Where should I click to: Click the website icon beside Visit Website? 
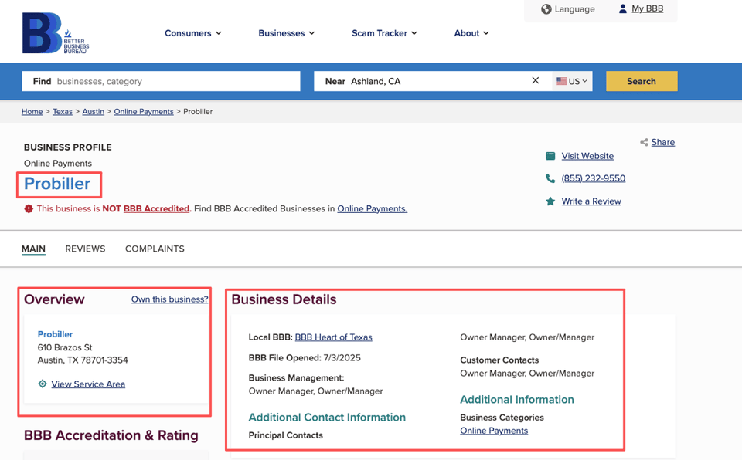(550, 156)
